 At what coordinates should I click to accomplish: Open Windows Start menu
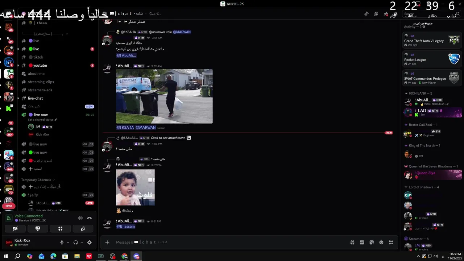(6, 256)
